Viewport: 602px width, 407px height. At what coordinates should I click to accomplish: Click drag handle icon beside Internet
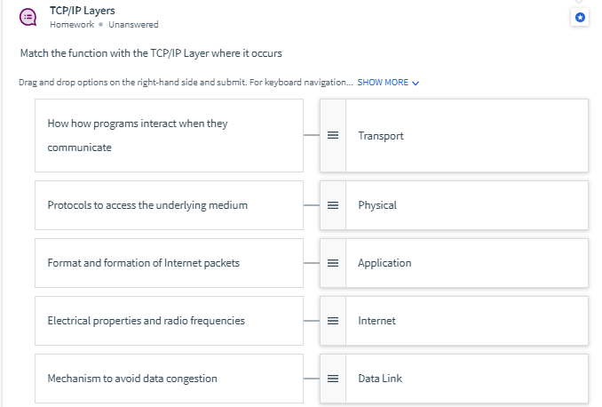pyautogui.click(x=333, y=321)
